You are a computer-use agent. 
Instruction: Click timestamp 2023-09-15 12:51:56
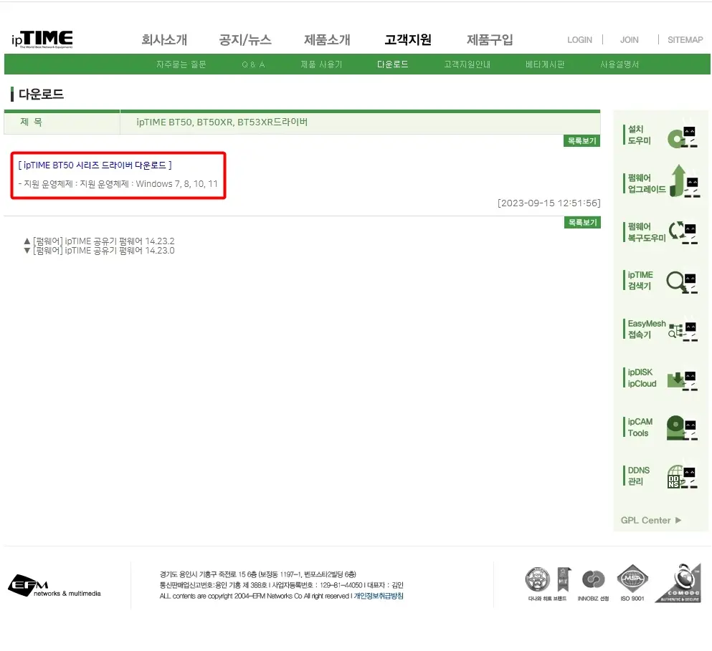tap(549, 203)
